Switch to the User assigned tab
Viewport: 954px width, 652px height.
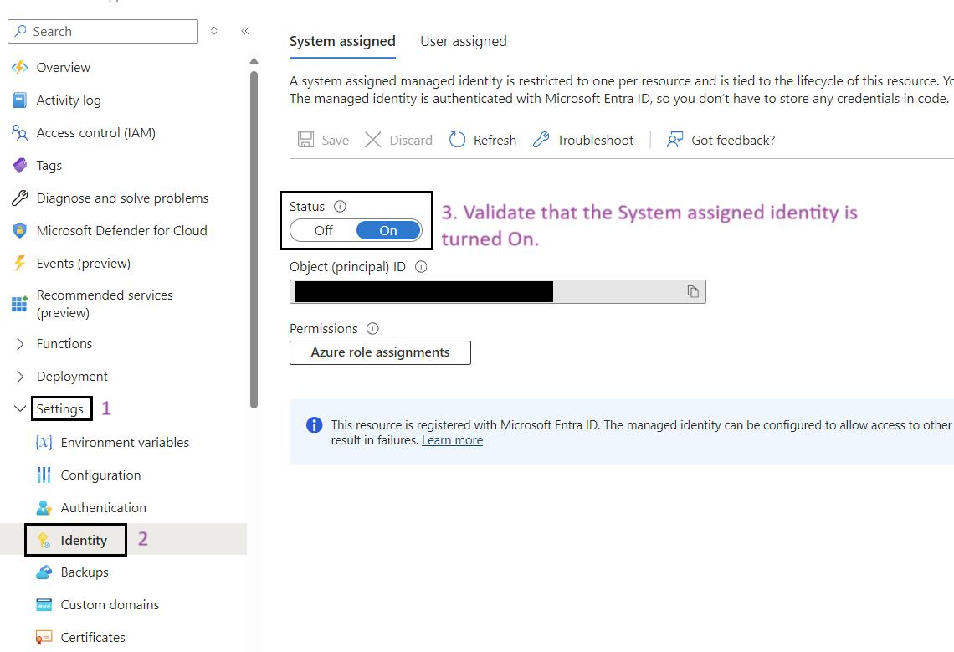tap(463, 41)
